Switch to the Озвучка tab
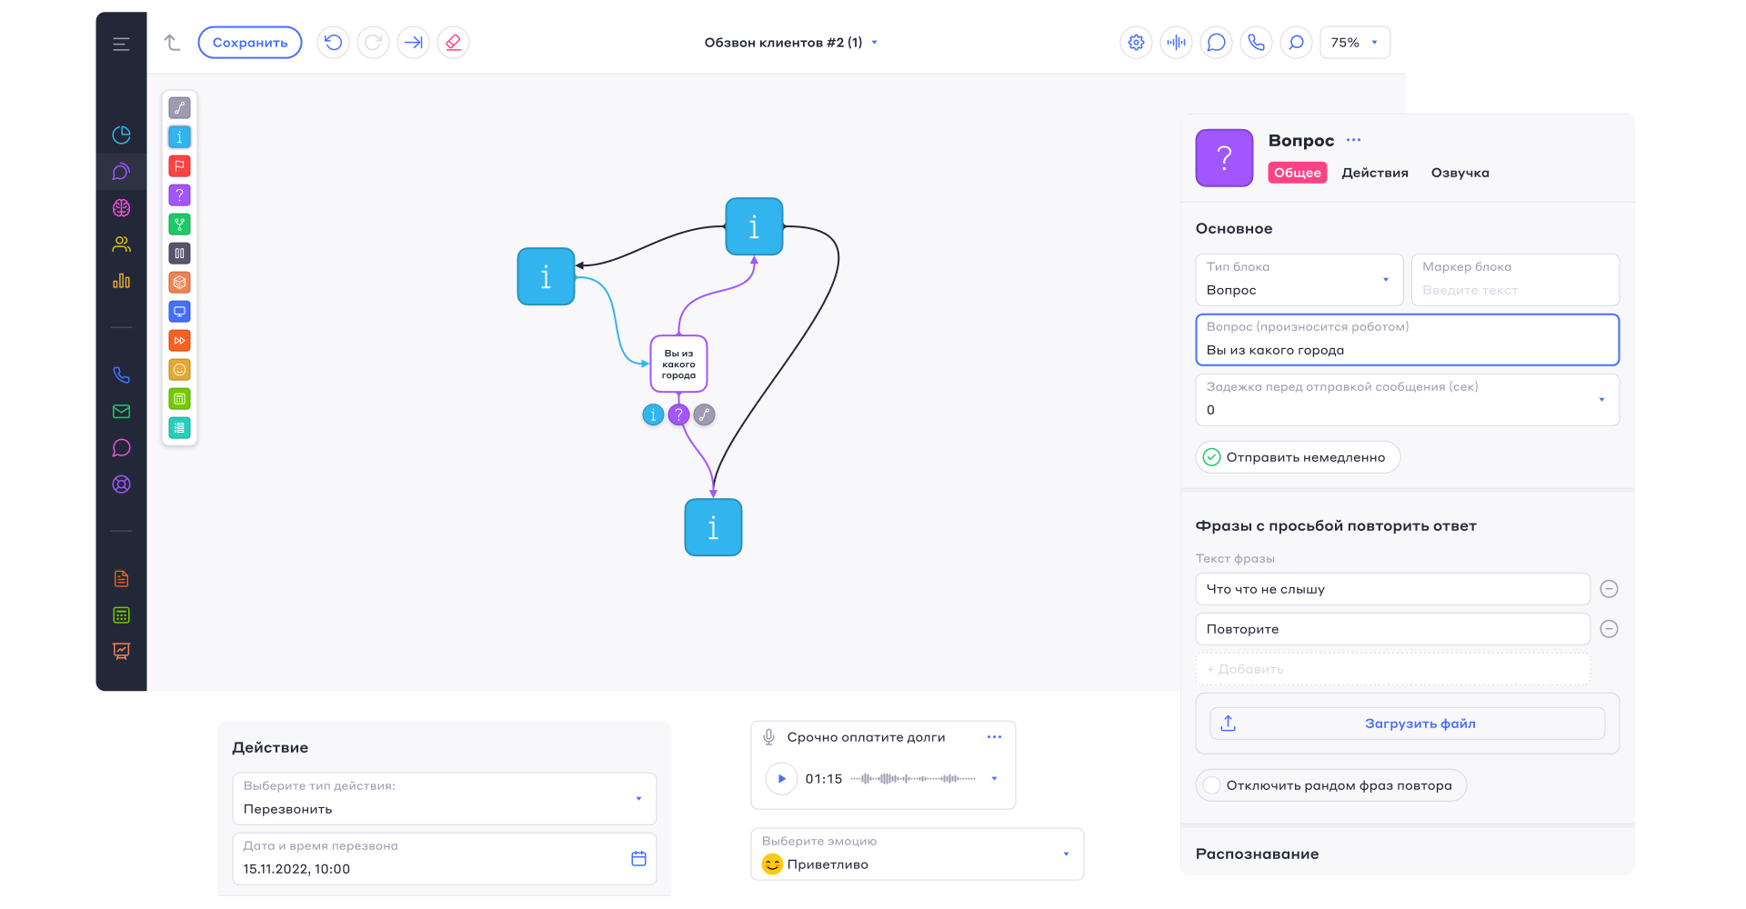Viewport: 1746px width, 909px height. click(x=1460, y=173)
